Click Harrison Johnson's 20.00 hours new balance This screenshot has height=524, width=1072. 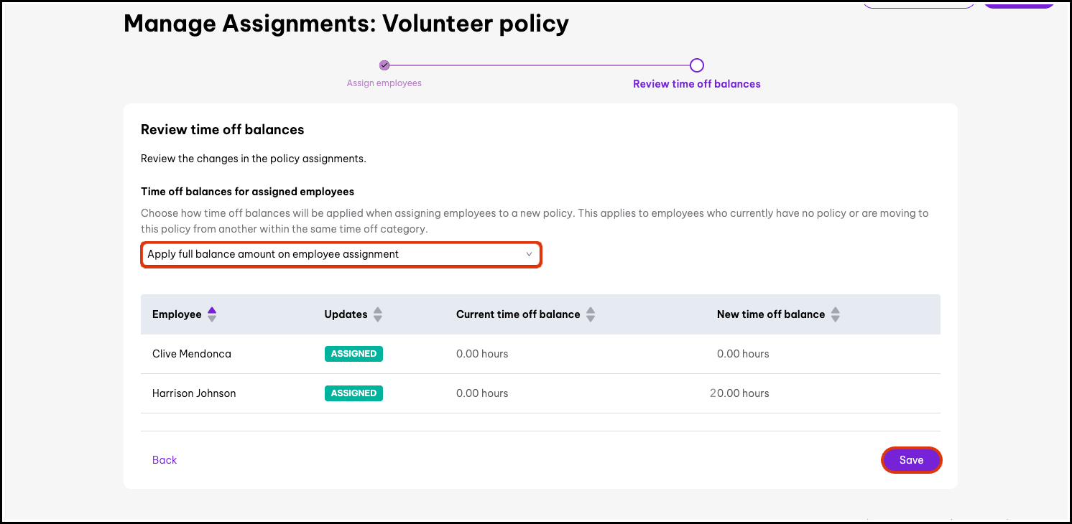(739, 393)
